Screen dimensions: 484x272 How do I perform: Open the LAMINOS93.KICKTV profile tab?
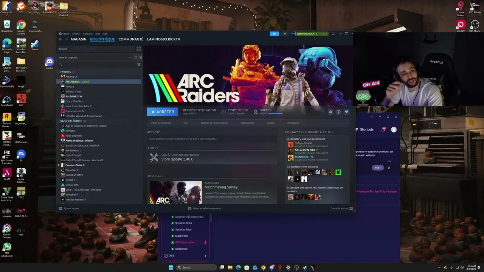tap(163, 39)
